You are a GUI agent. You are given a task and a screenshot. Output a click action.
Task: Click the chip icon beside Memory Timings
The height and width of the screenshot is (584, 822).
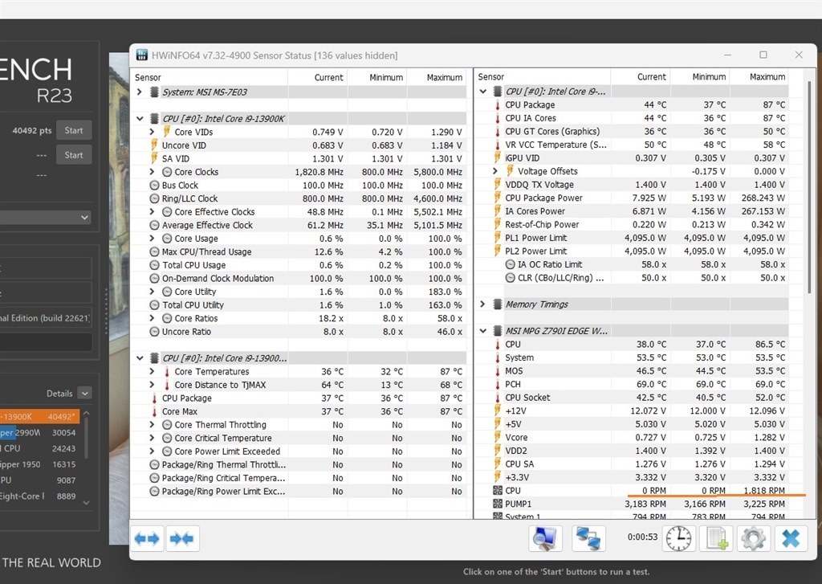click(498, 304)
